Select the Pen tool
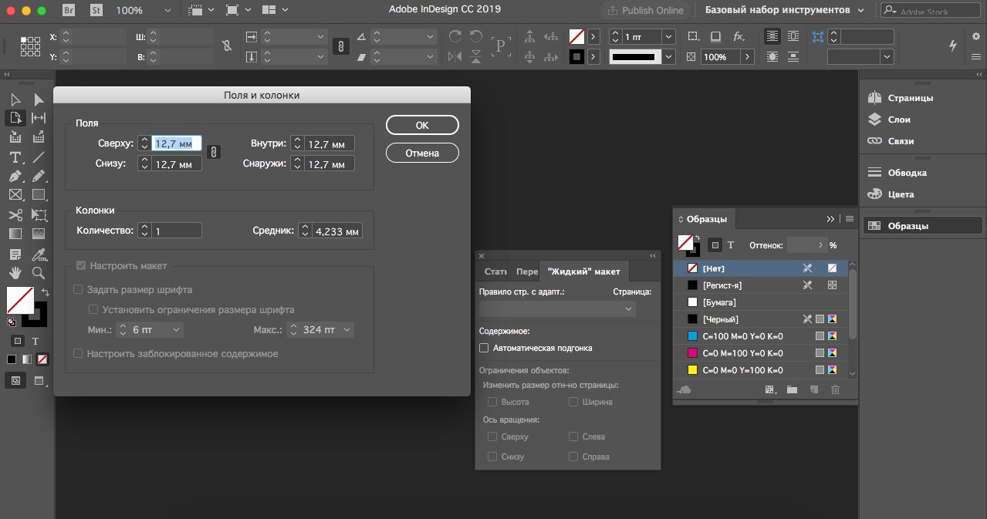Screen dimensions: 987x519 pos(15,177)
